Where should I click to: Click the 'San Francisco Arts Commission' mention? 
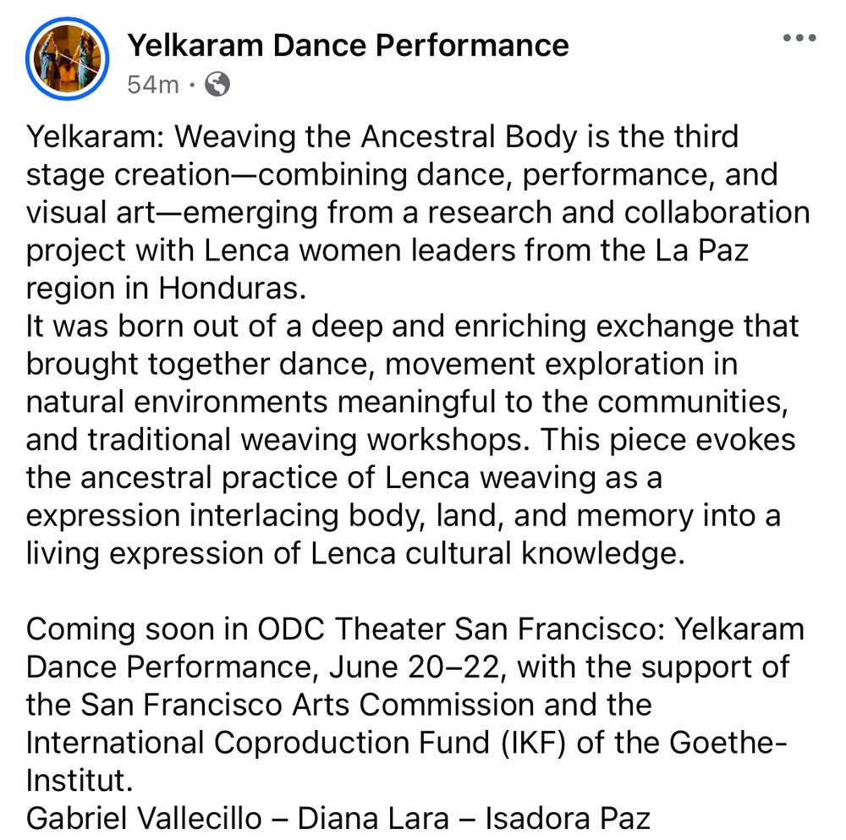[306, 705]
